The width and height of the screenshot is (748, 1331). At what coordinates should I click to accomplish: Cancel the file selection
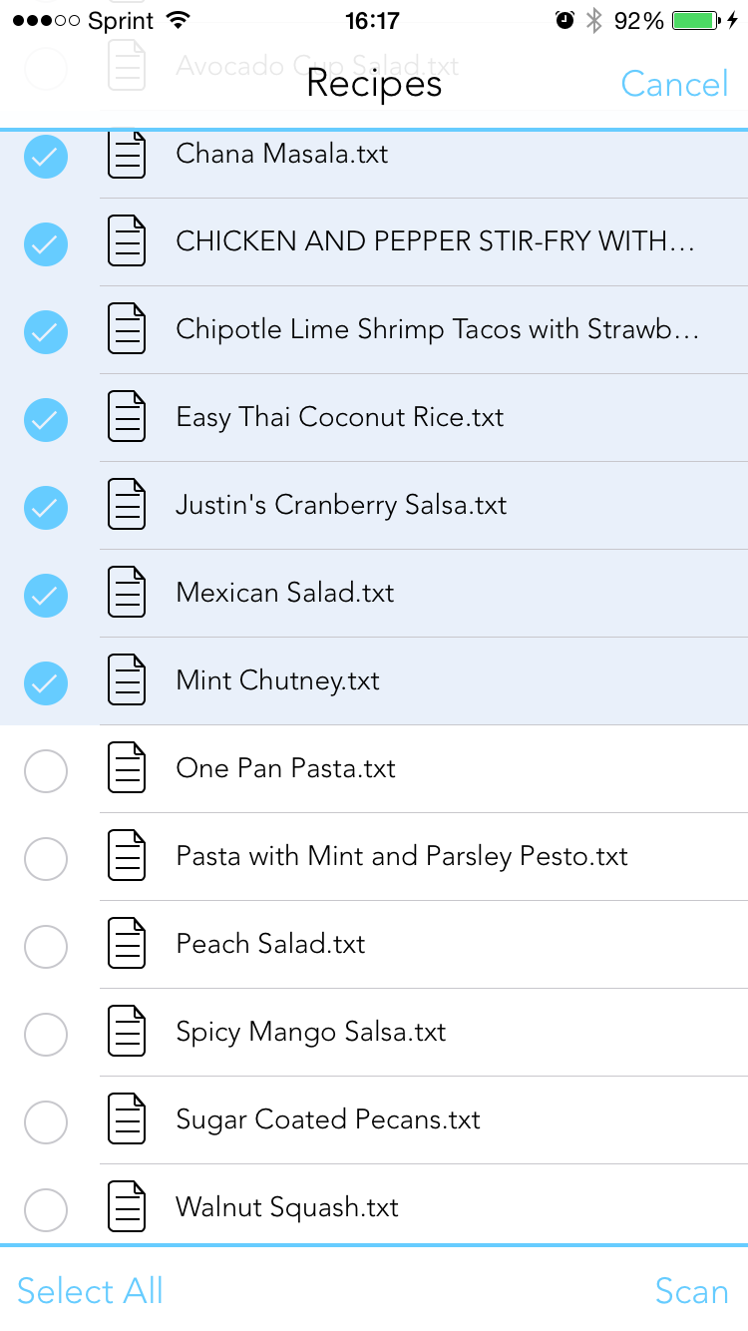pyautogui.click(x=675, y=84)
